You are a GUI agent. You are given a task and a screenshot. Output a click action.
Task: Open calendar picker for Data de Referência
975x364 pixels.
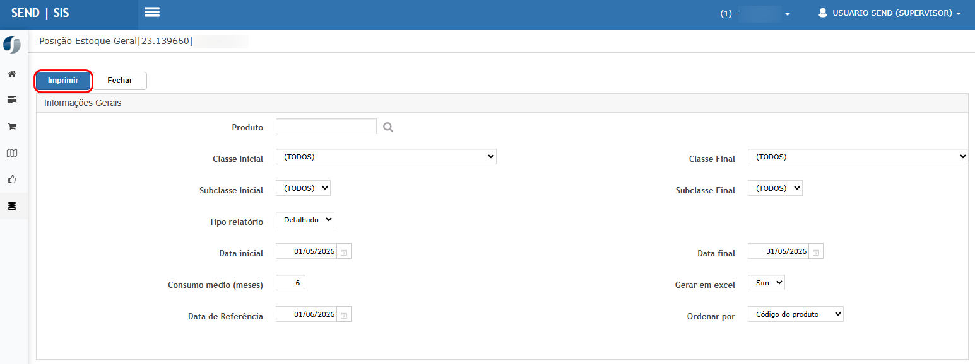(x=344, y=314)
